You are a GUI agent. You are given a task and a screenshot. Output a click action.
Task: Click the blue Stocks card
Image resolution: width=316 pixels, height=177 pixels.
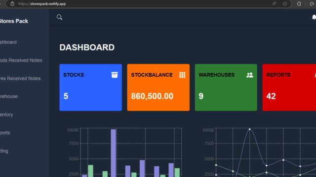[x=90, y=88]
